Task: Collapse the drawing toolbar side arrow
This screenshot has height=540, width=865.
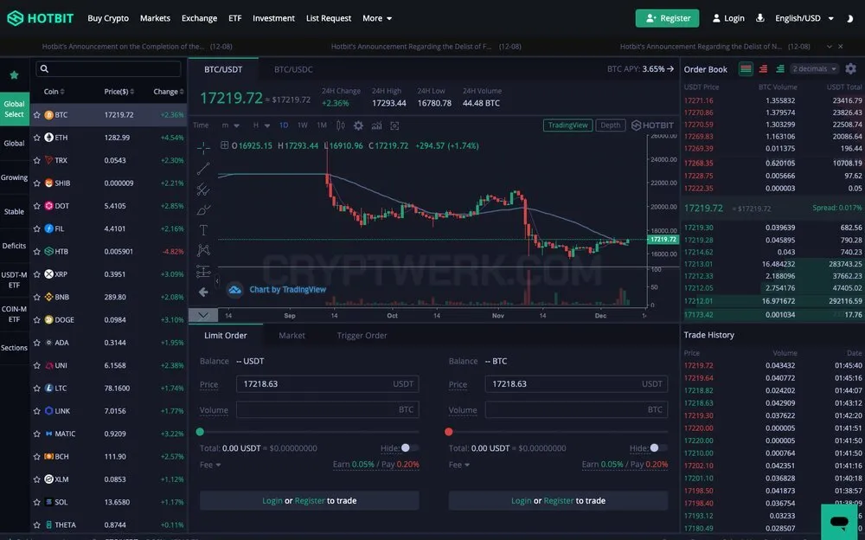Action: point(217,281)
